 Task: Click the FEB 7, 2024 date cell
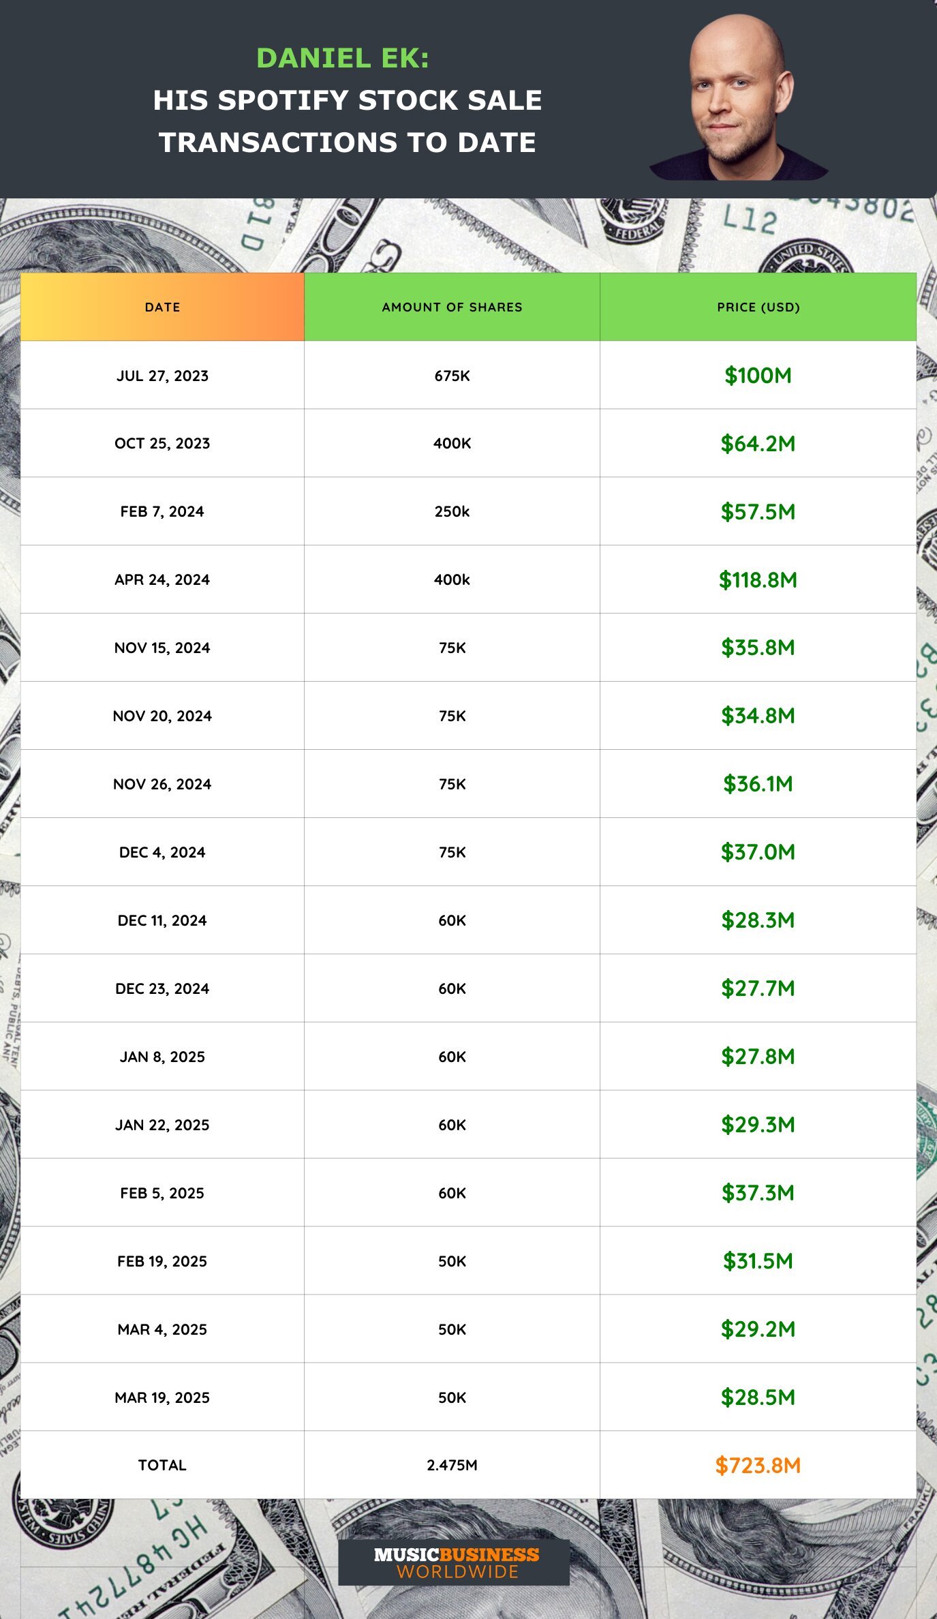tap(162, 512)
